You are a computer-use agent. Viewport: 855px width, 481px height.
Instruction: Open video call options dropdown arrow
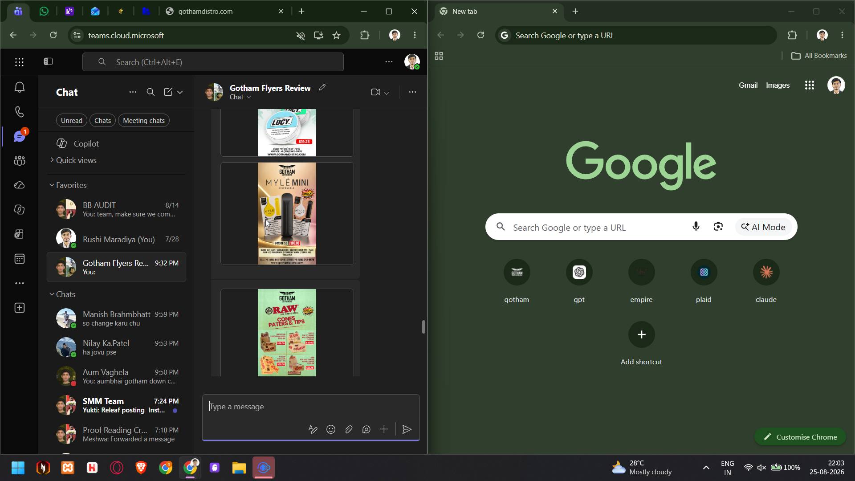[x=387, y=93]
